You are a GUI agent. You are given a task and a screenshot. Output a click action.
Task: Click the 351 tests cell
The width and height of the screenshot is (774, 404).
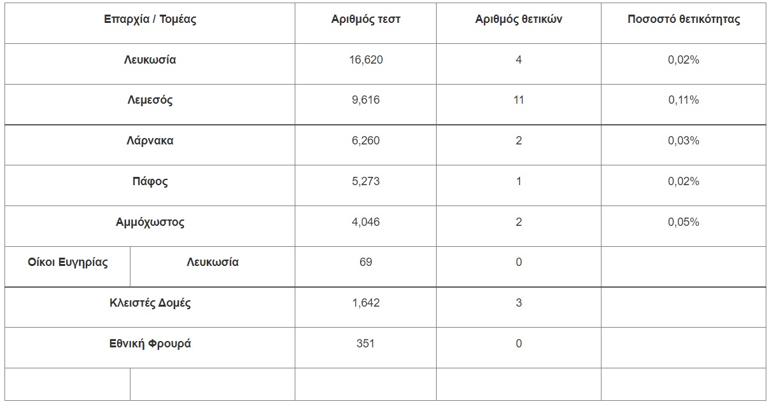click(365, 344)
